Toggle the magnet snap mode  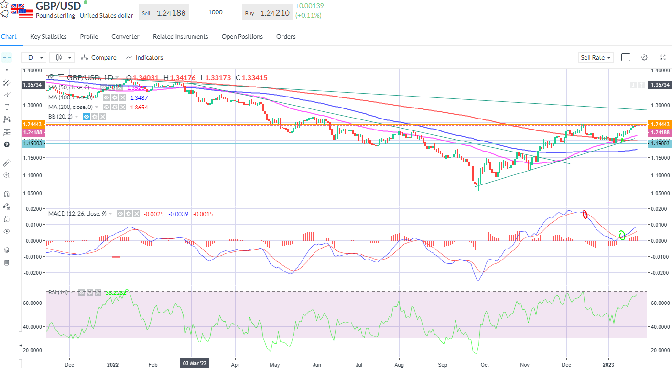pyautogui.click(x=7, y=194)
